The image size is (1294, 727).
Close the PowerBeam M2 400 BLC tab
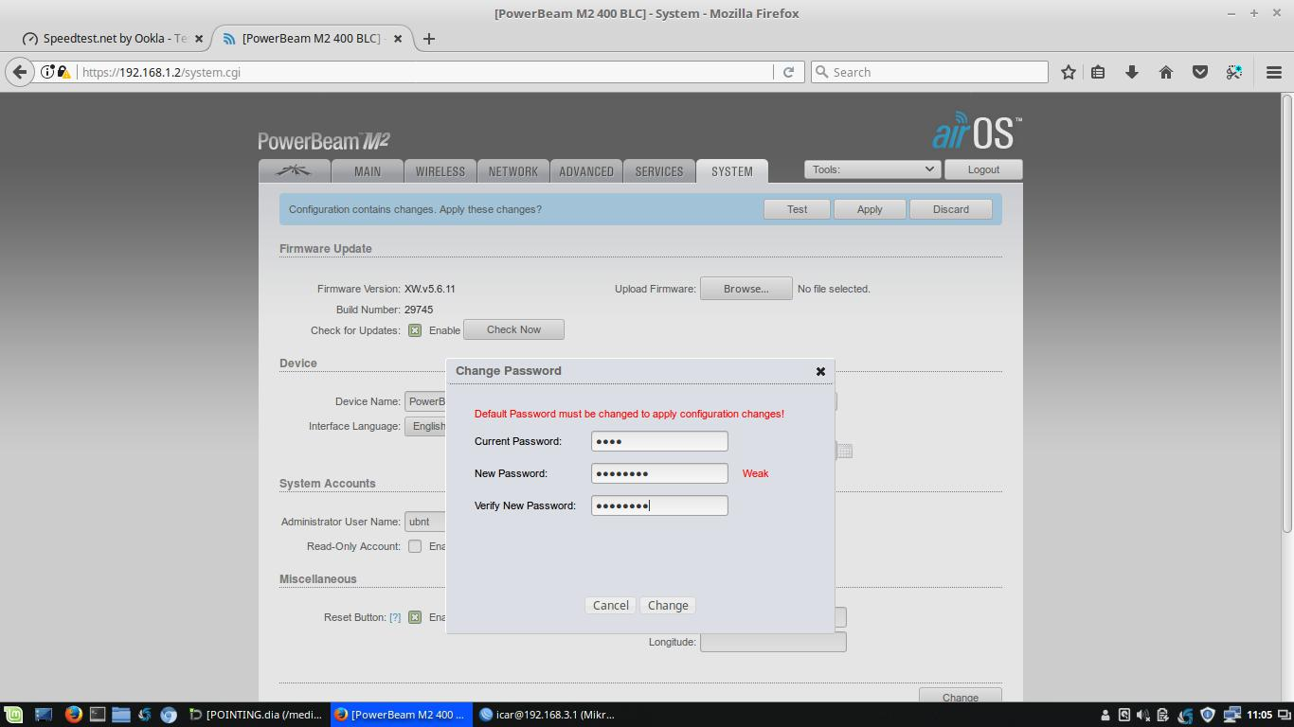pyautogui.click(x=398, y=39)
